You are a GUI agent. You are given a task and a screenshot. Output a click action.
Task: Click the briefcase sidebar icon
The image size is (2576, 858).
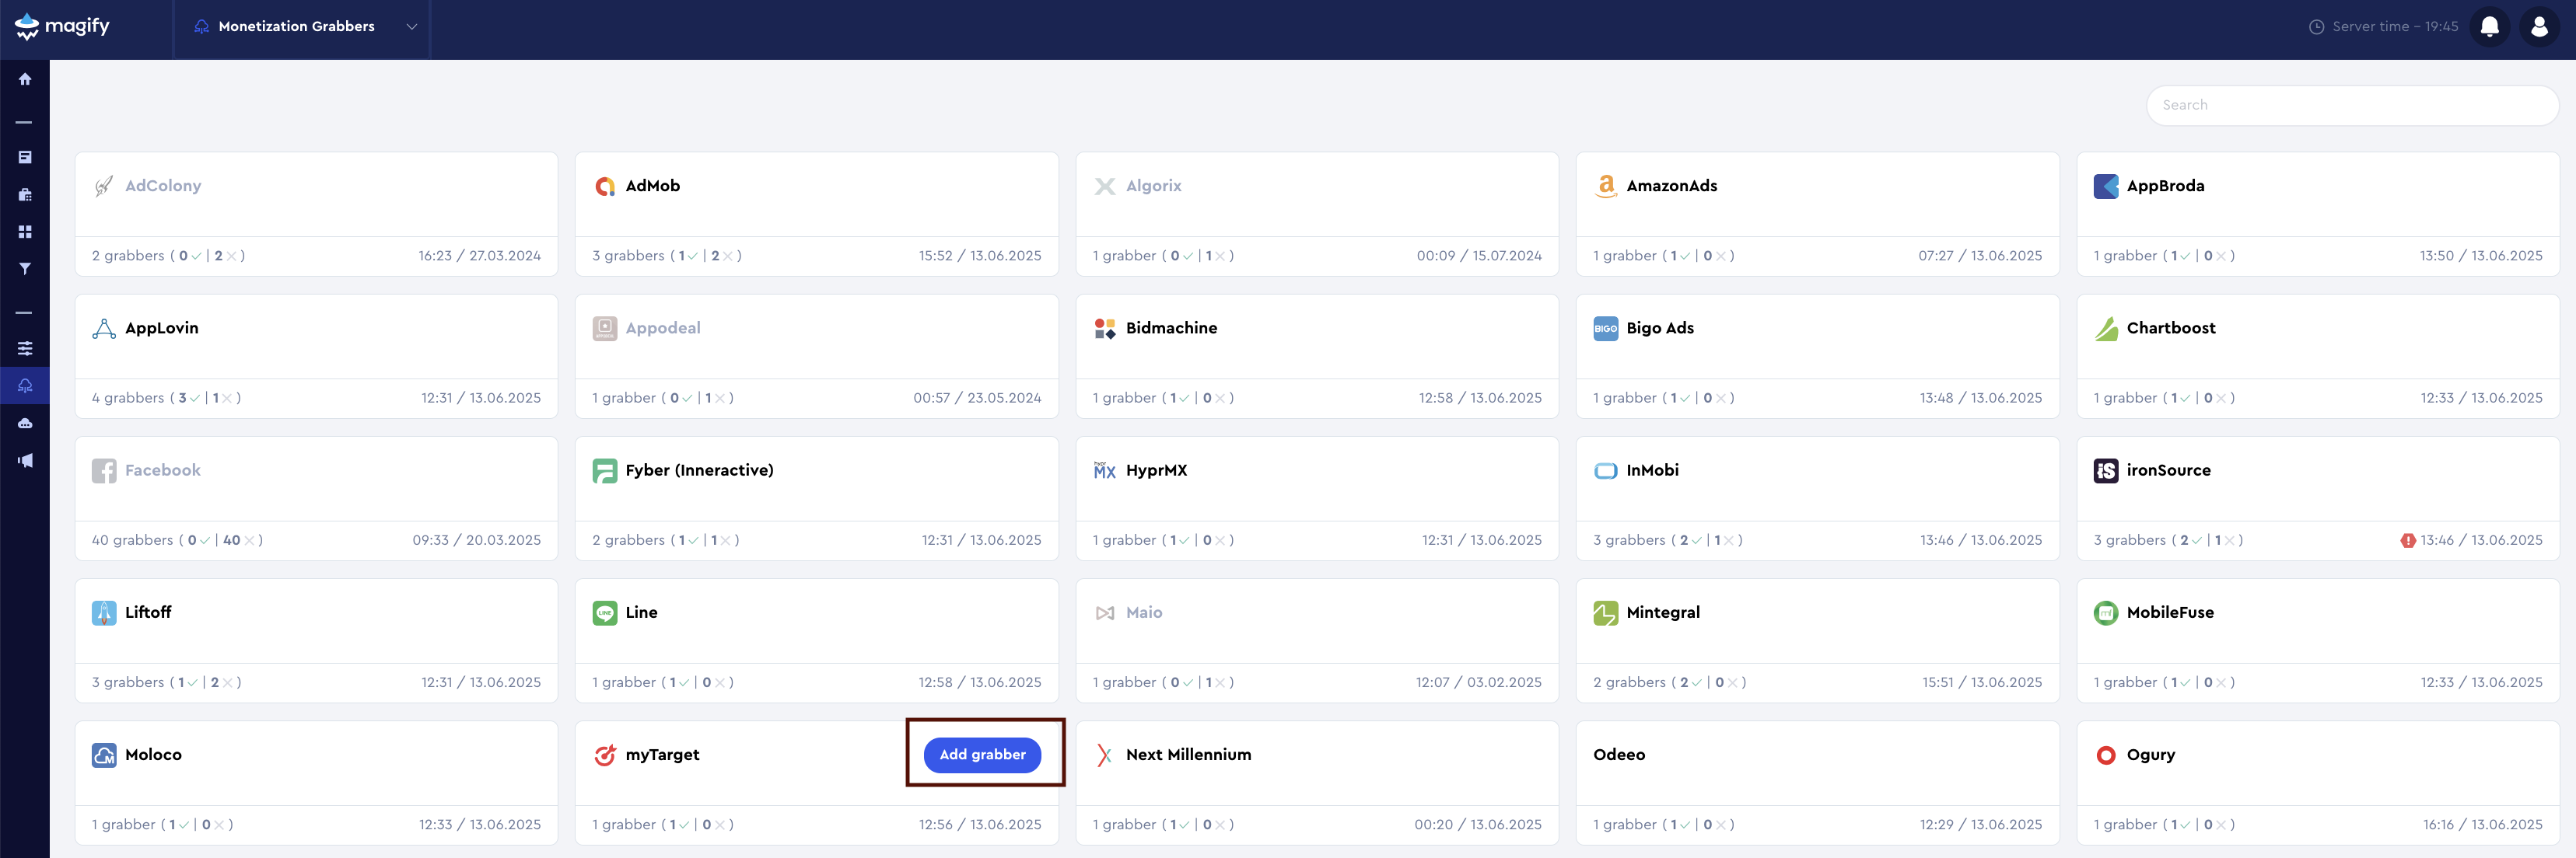tap(25, 195)
